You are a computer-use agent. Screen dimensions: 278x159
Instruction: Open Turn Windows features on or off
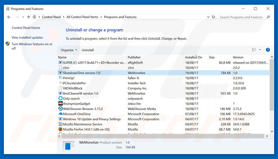[x=32, y=46]
